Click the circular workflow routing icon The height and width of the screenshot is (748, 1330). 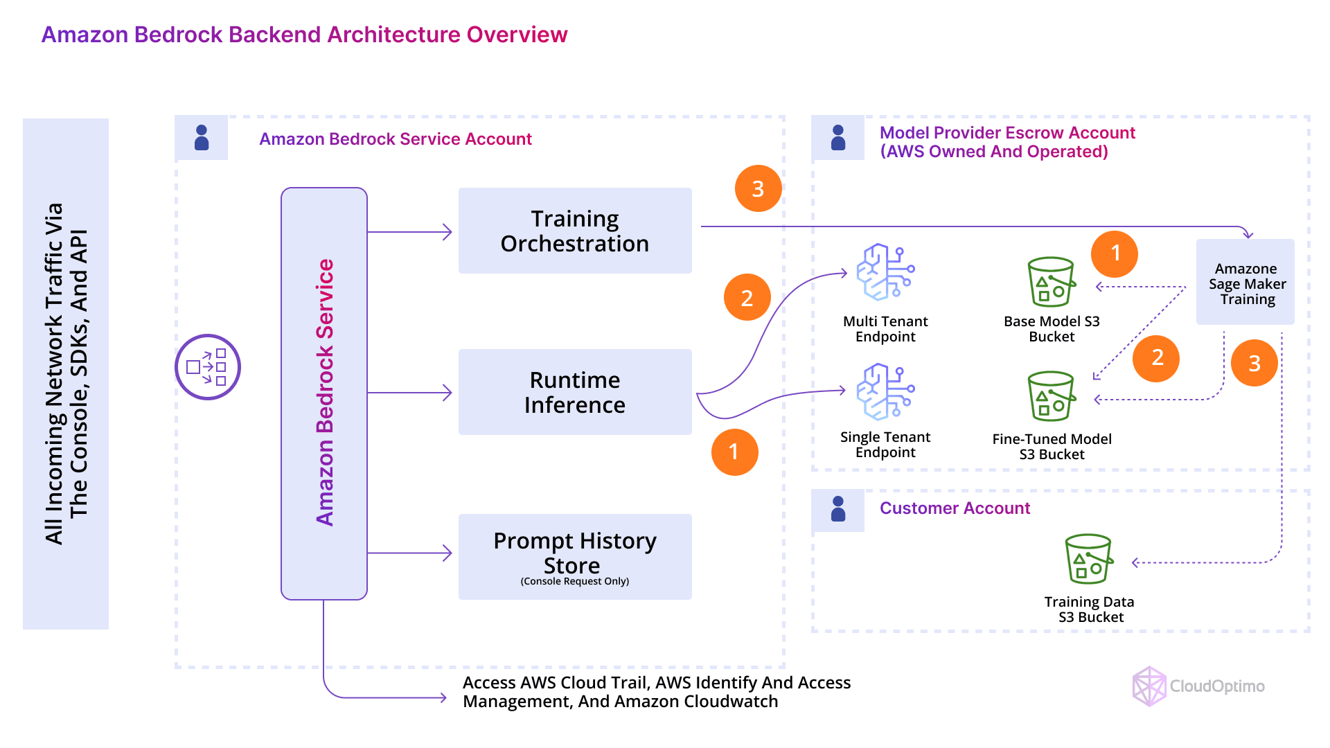coord(208,367)
